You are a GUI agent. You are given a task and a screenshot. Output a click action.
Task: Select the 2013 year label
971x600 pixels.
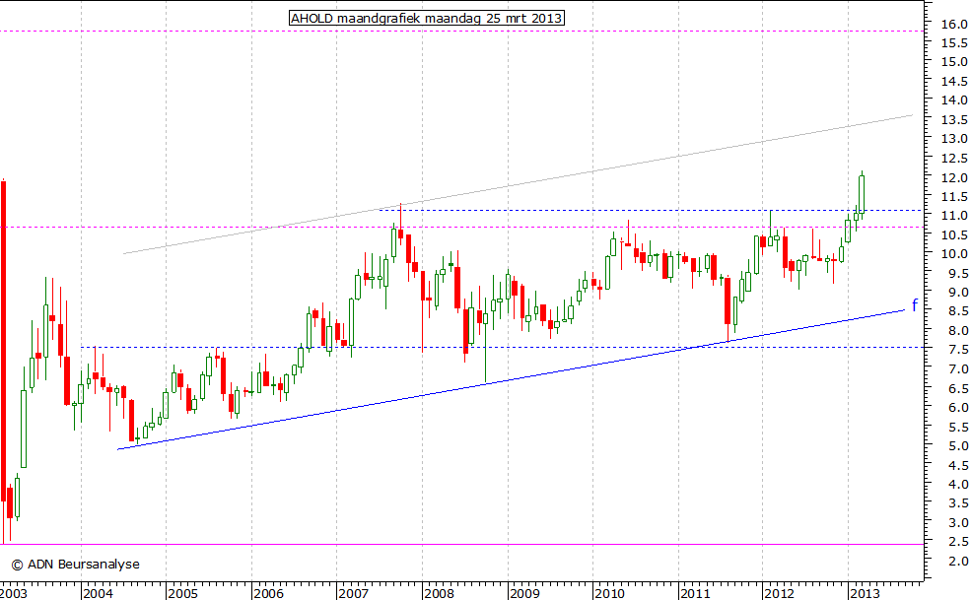[866, 594]
